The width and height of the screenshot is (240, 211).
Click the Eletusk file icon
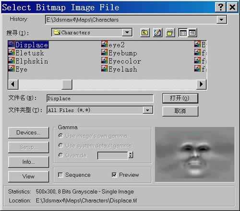[x=12, y=53]
